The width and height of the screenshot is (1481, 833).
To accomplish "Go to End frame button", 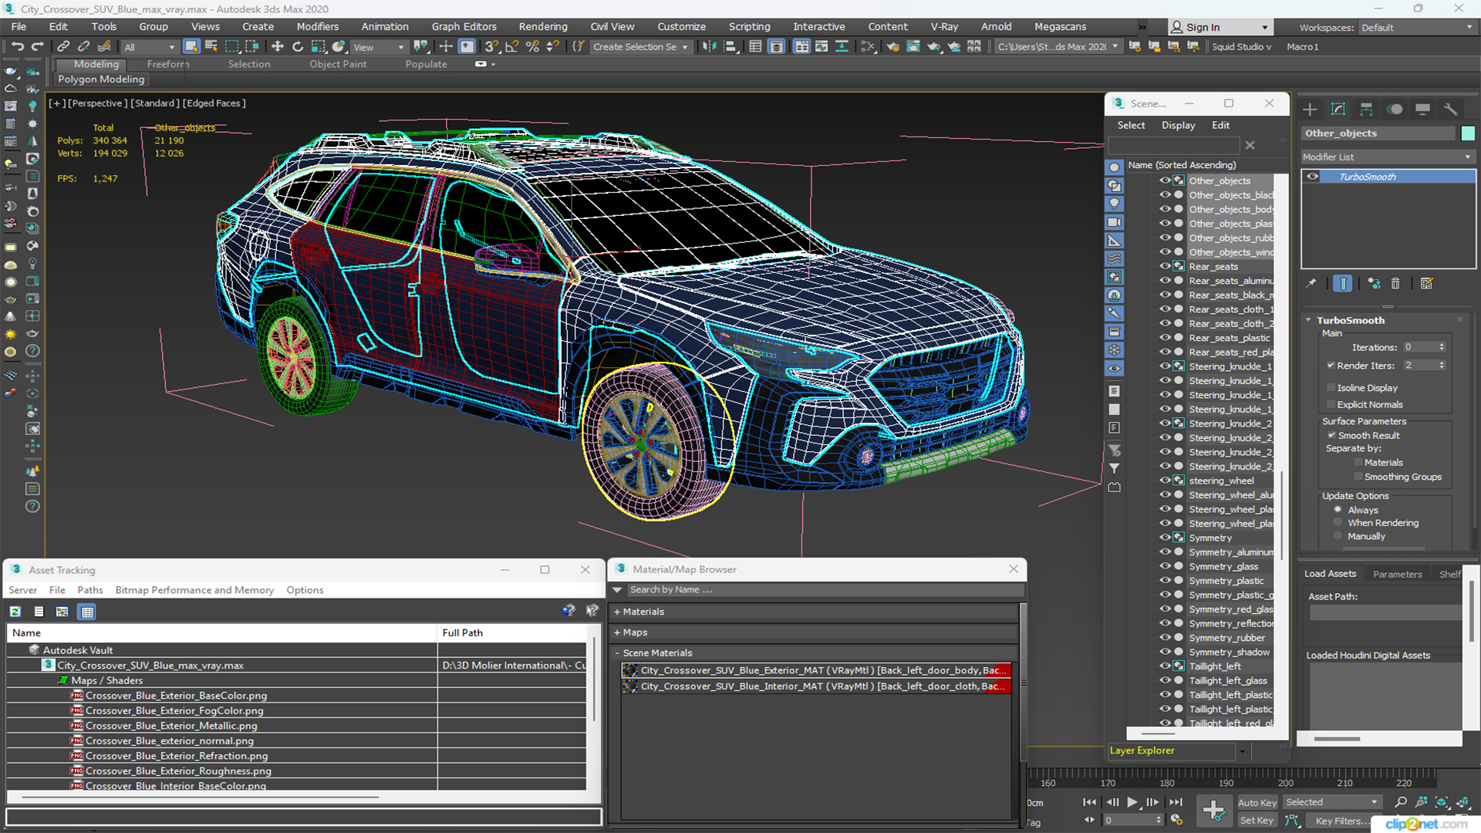I will coord(1176,802).
